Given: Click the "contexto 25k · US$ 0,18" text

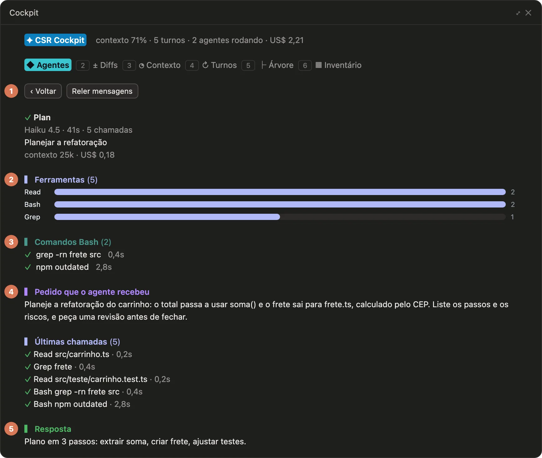Looking at the screenshot, I should coord(69,155).
